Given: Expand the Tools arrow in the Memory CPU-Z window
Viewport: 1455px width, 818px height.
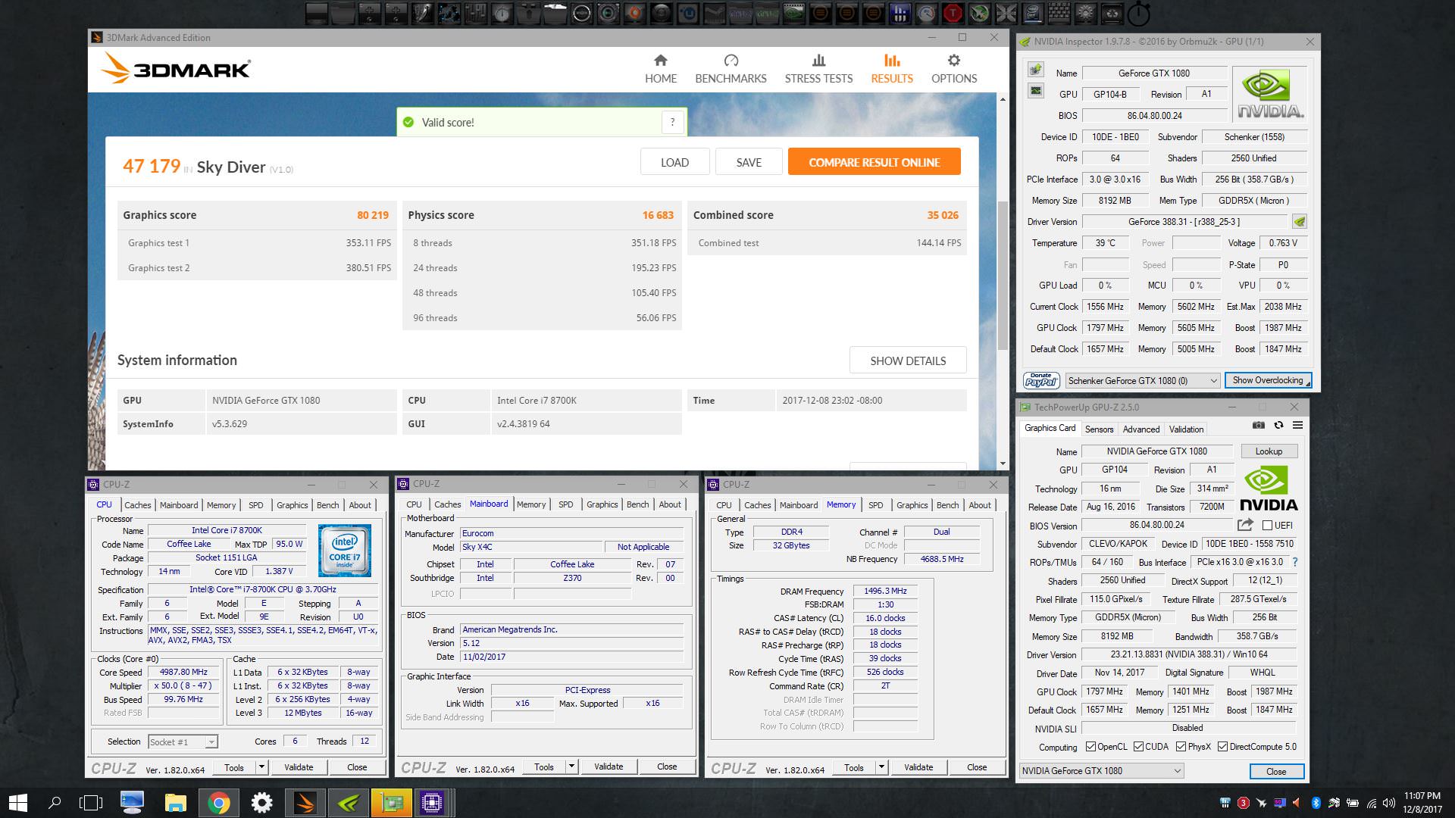Looking at the screenshot, I should tap(881, 767).
